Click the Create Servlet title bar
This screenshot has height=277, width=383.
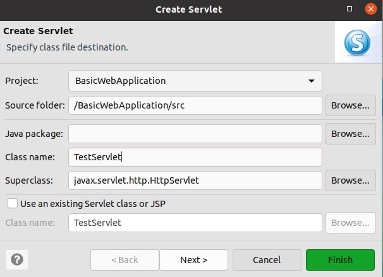point(190,9)
